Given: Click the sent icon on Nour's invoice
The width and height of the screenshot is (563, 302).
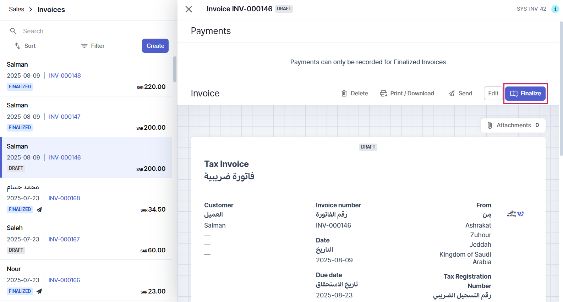Looking at the screenshot, I should [x=39, y=291].
